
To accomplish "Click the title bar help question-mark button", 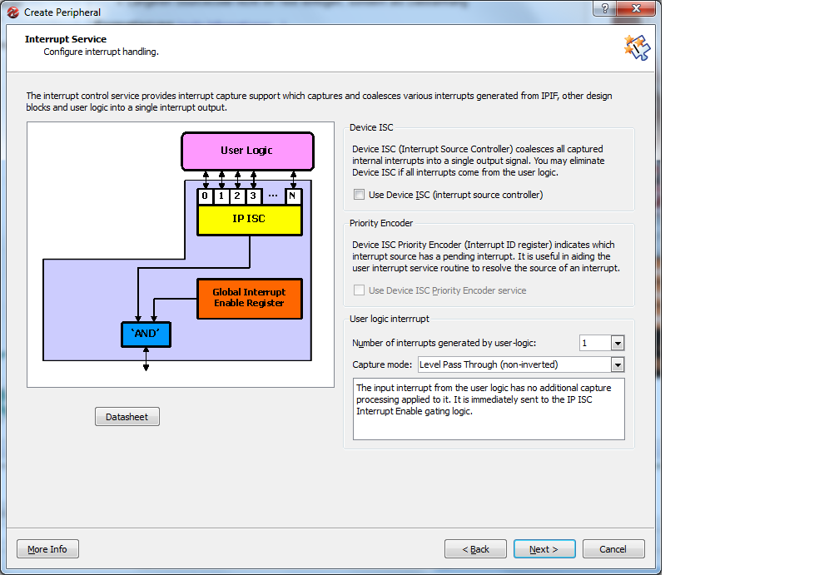I will [x=604, y=8].
